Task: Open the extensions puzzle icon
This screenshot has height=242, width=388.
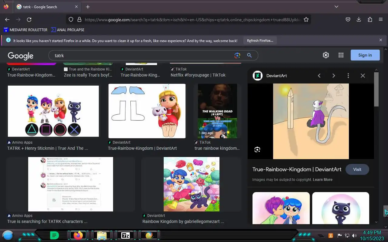Action: click(x=370, y=19)
